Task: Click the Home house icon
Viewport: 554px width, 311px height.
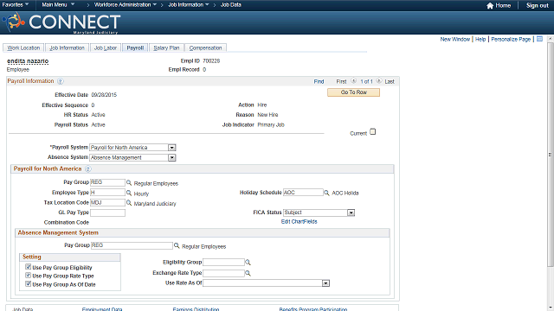Action: tap(490, 6)
